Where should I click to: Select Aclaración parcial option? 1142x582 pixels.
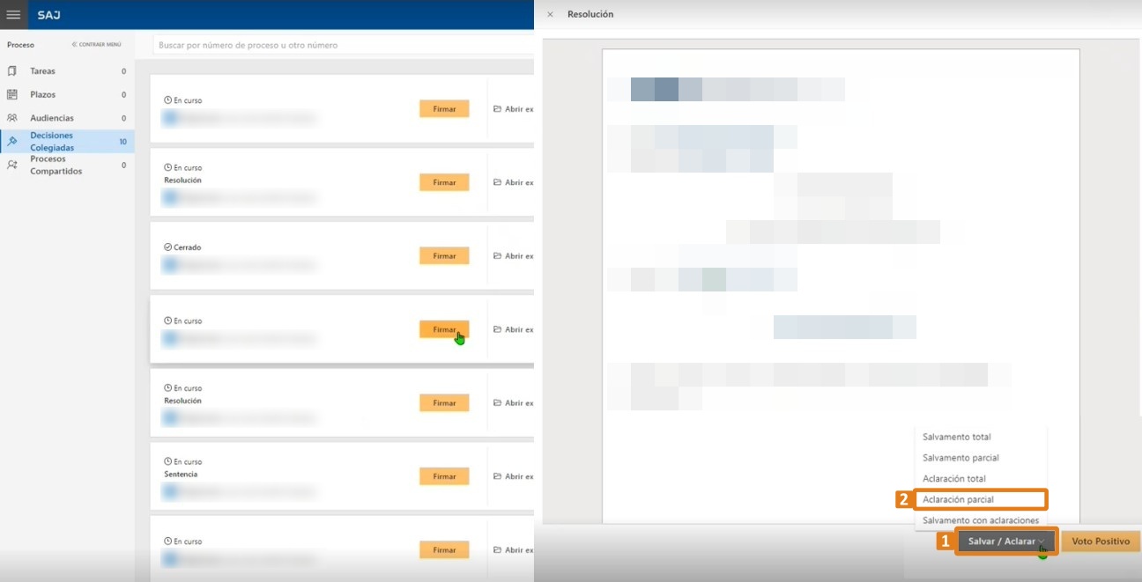pyautogui.click(x=981, y=499)
